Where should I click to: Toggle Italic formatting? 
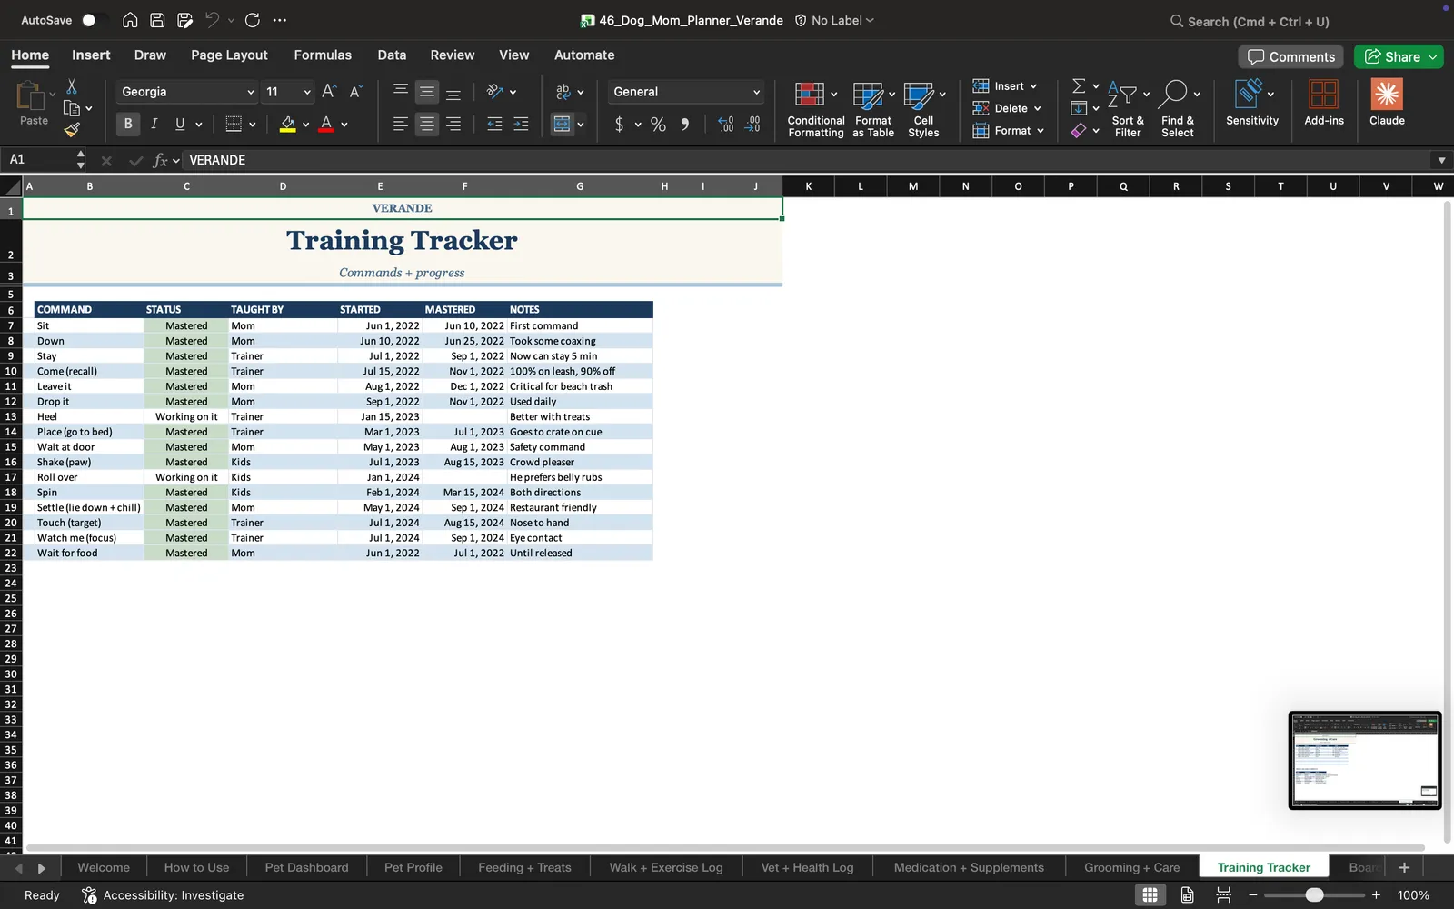(x=154, y=125)
